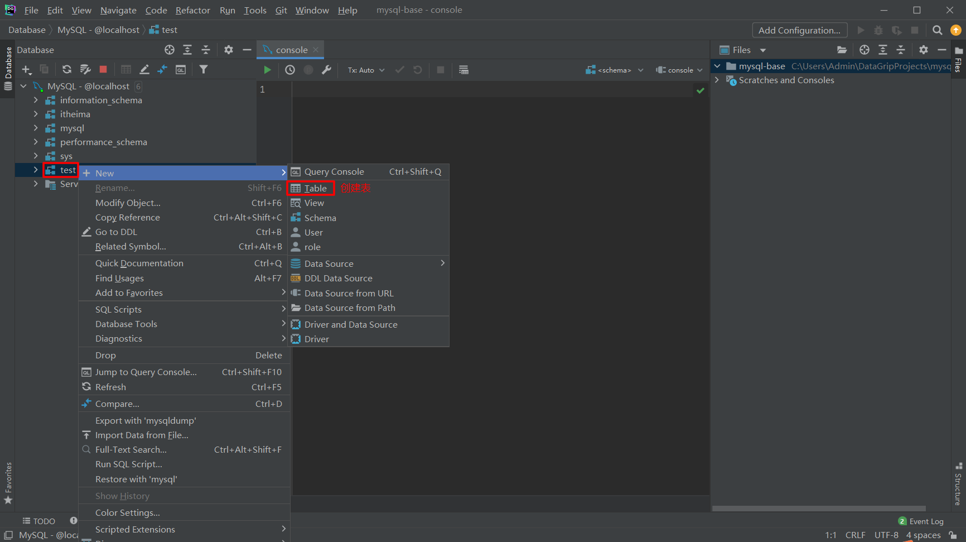Select the mysql schema in tree
This screenshot has width=966, height=542.
point(72,128)
